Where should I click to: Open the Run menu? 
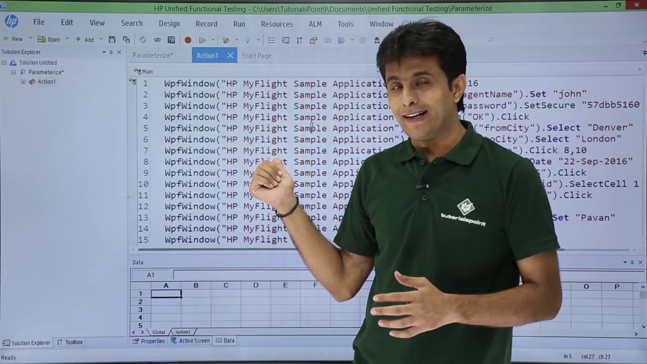point(239,23)
